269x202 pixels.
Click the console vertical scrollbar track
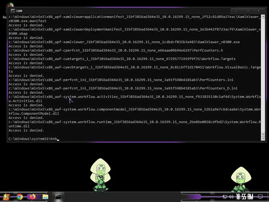click(x=263, y=75)
